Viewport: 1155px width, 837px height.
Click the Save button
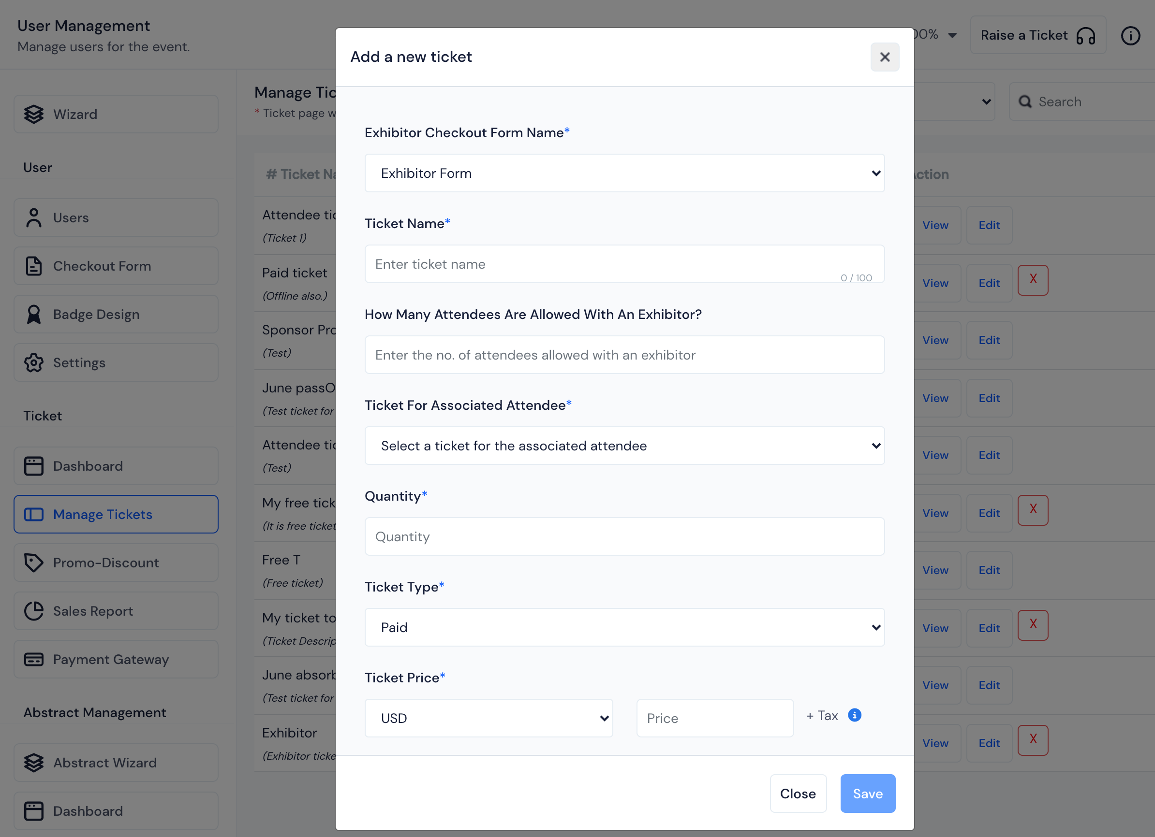coord(866,793)
